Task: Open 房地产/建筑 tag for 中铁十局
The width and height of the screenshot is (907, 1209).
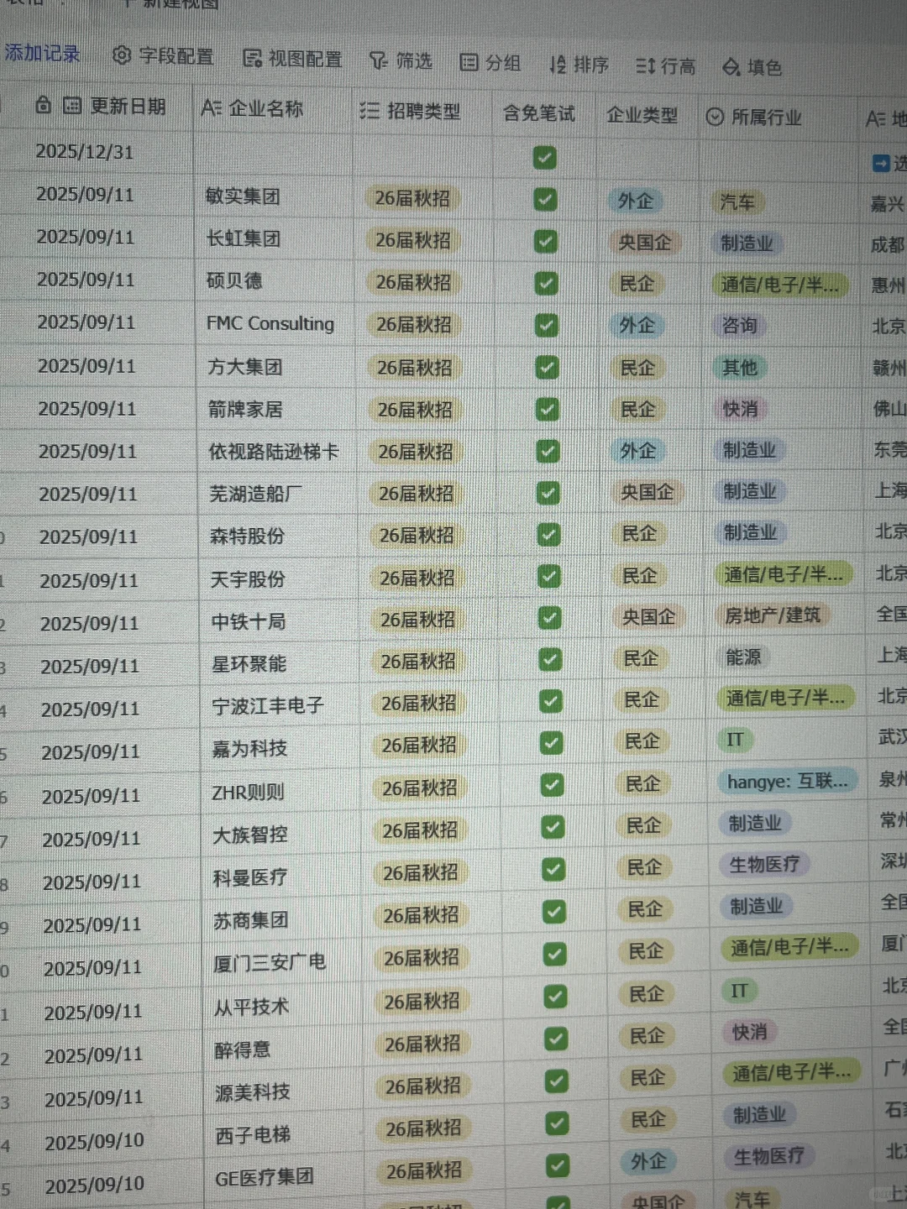Action: [773, 615]
